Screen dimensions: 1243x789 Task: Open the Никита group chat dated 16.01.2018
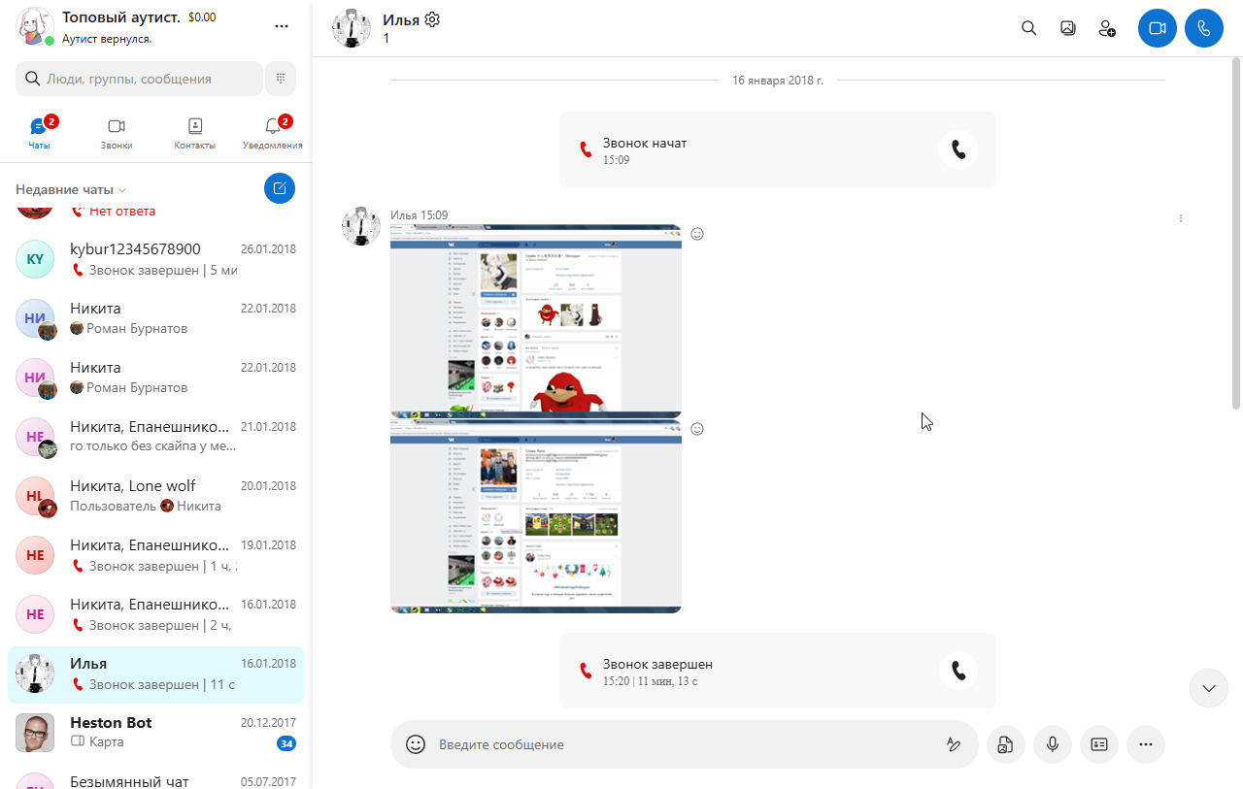[155, 614]
